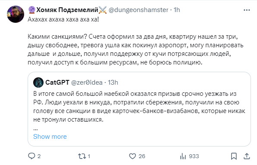
Task: Click the 26 likes count
Action: point(142,156)
